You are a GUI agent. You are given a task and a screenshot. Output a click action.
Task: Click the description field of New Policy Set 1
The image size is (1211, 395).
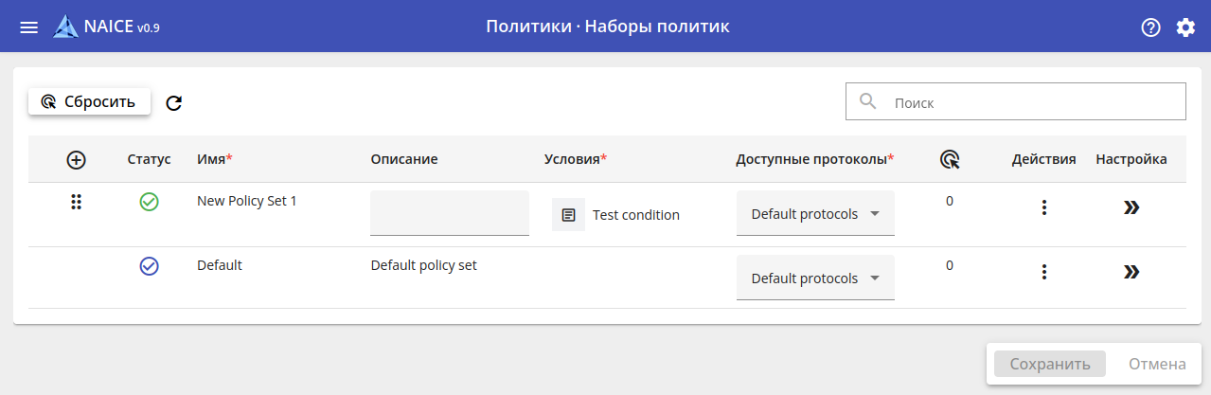(449, 212)
